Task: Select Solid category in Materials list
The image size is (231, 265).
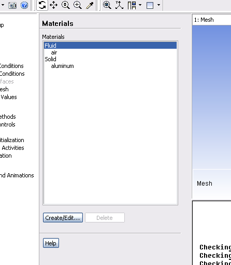Action: (50, 59)
